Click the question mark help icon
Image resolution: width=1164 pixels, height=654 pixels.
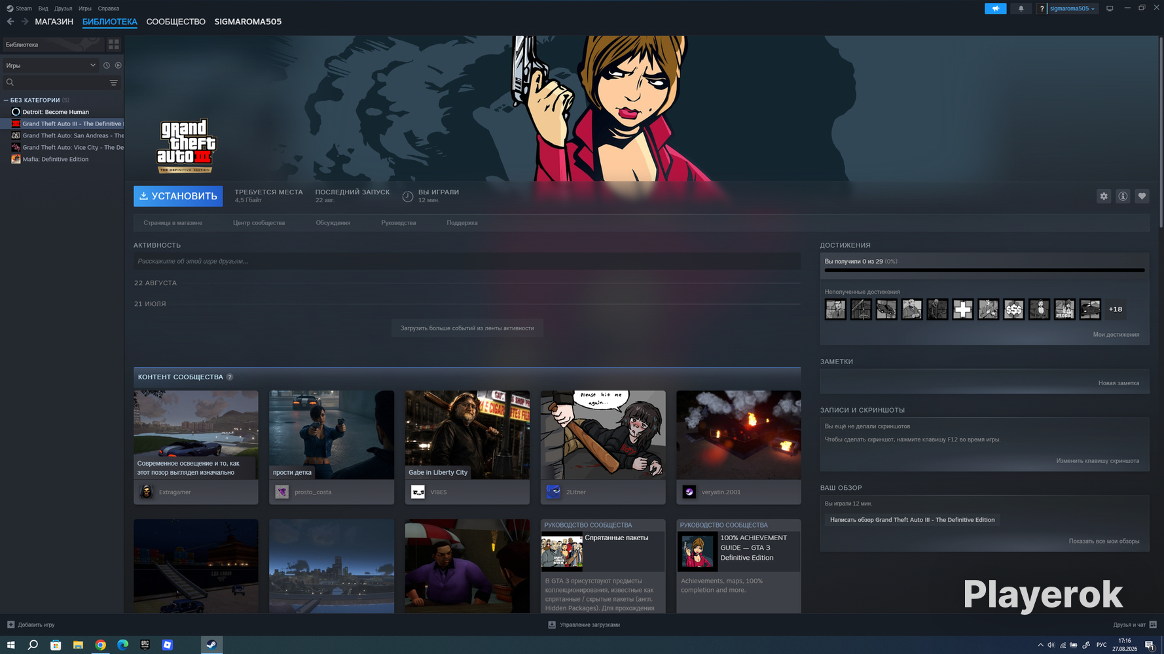[1042, 9]
